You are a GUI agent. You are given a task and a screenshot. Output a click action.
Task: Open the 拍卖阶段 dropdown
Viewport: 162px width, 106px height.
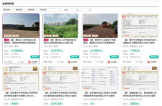[32, 10]
